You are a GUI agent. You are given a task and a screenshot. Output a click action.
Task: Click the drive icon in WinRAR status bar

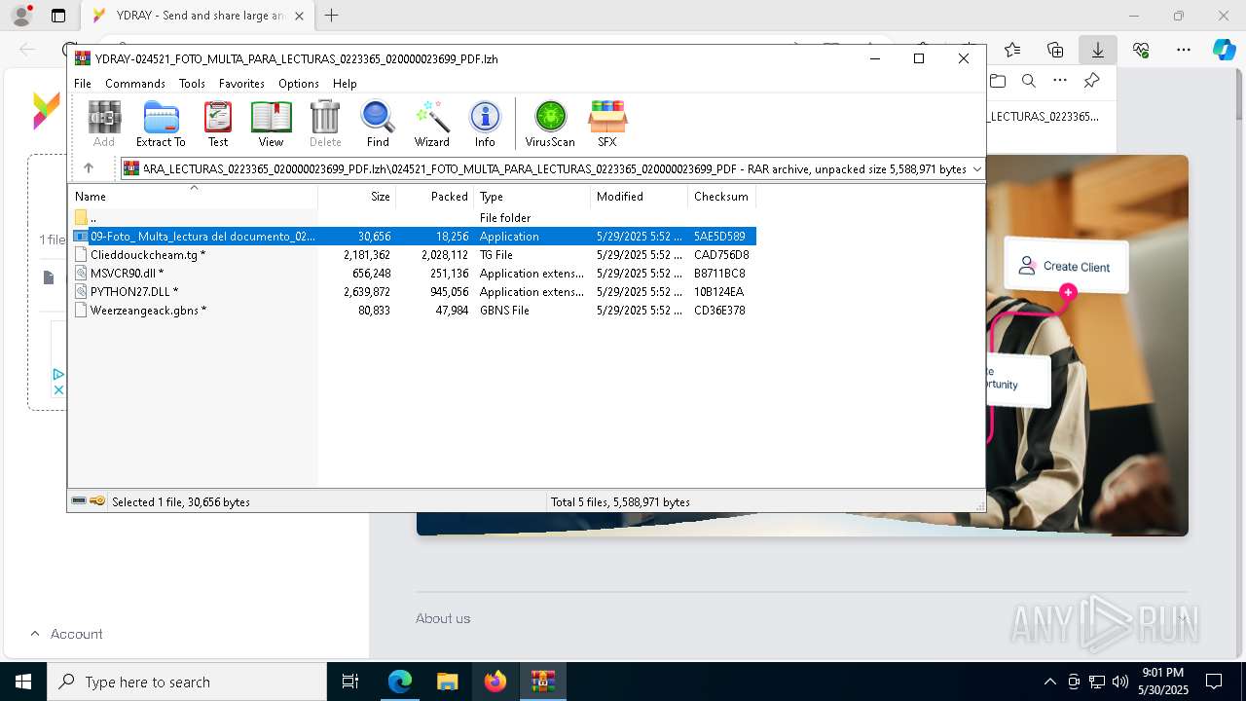pos(79,501)
